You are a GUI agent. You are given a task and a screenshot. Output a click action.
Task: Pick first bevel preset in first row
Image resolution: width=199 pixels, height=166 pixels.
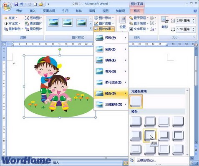pyautogui.click(x=136, y=122)
